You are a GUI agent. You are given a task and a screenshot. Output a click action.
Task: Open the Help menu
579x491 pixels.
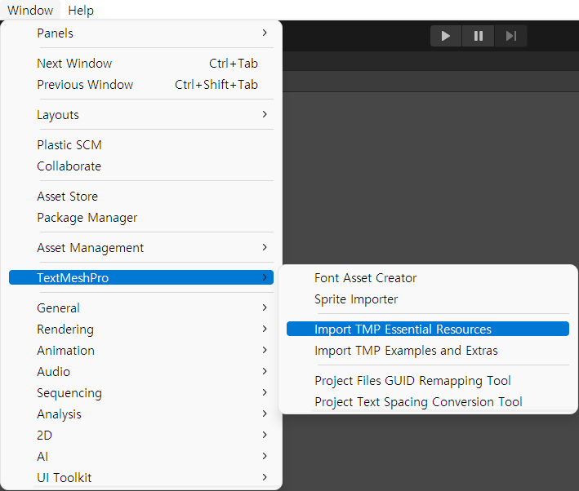(81, 11)
